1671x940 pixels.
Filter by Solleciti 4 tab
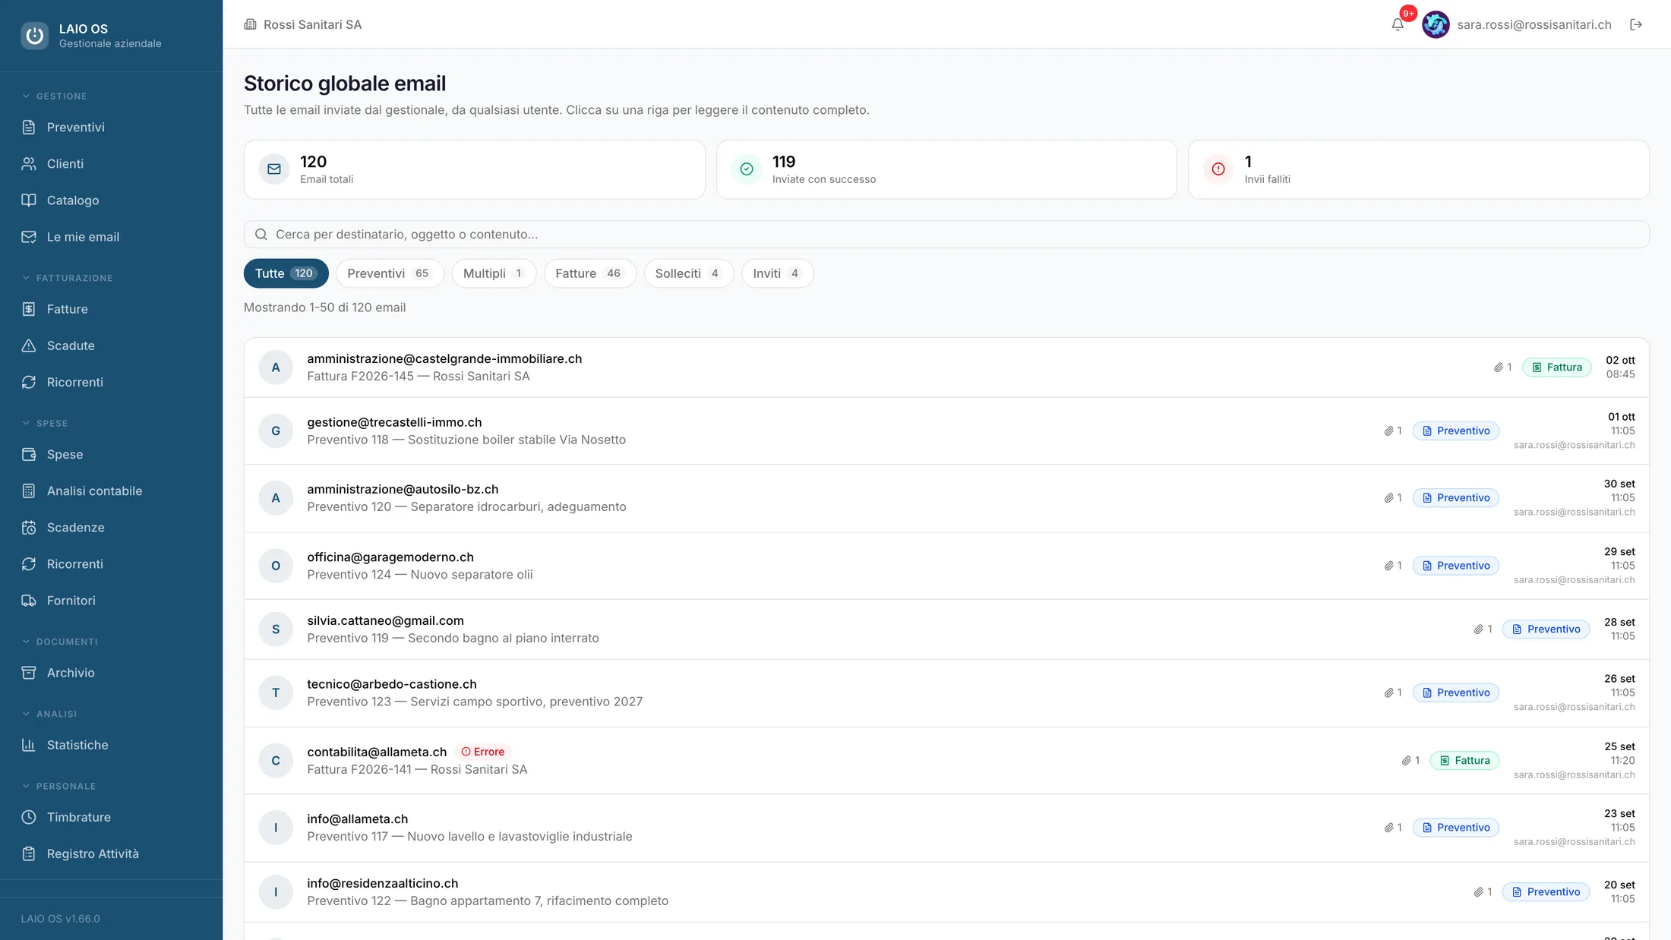(x=688, y=273)
